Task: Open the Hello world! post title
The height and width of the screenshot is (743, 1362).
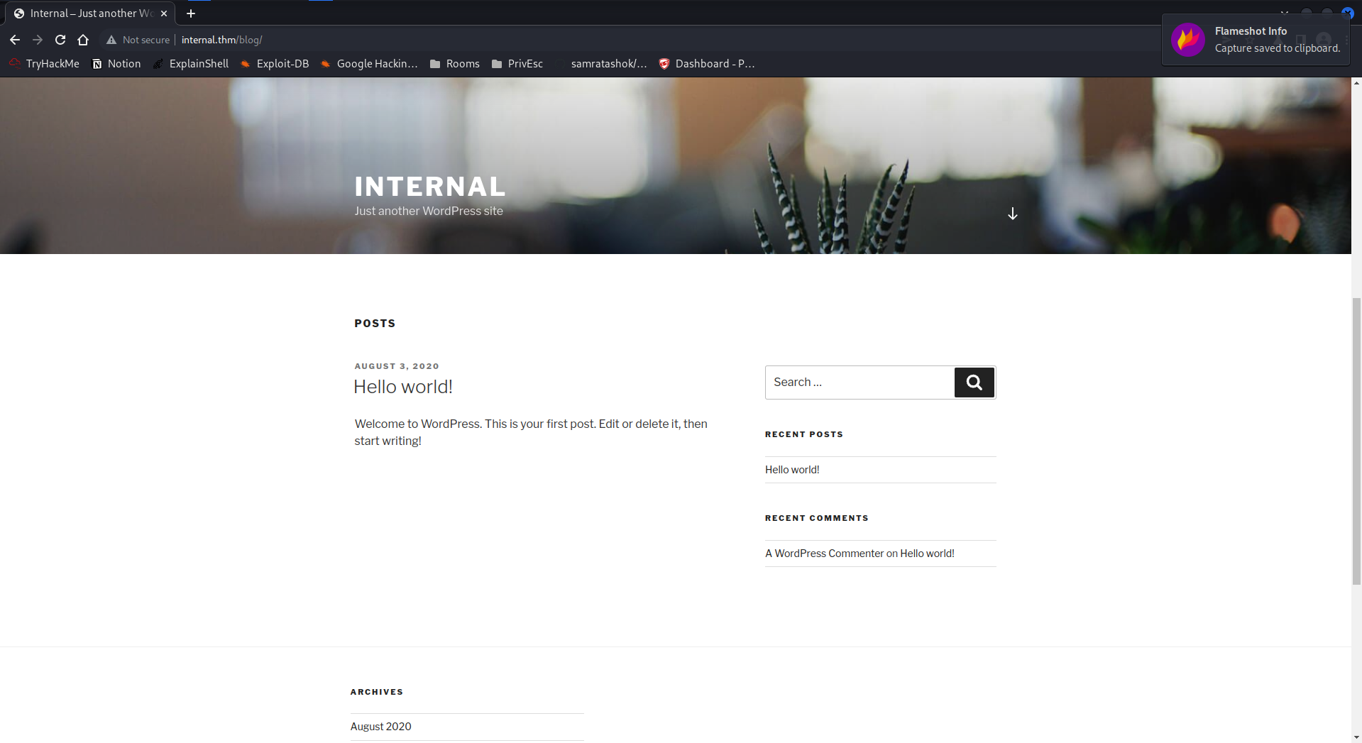Action: (x=402, y=387)
